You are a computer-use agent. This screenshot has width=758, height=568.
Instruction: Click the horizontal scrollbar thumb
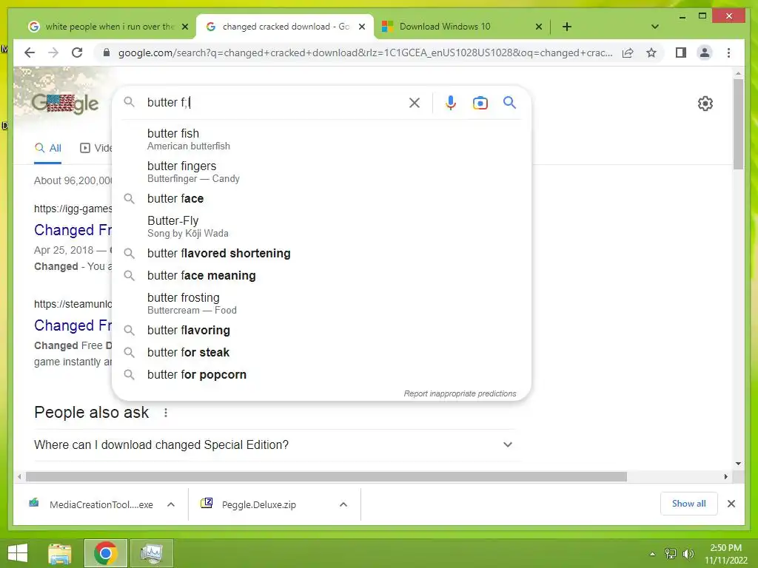coord(326,477)
